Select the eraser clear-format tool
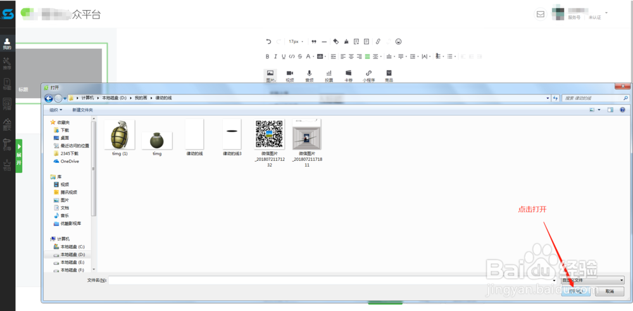This screenshot has width=633, height=311. pos(335,42)
